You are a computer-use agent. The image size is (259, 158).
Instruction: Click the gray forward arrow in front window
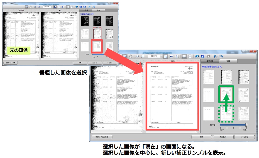[x=208, y=56]
